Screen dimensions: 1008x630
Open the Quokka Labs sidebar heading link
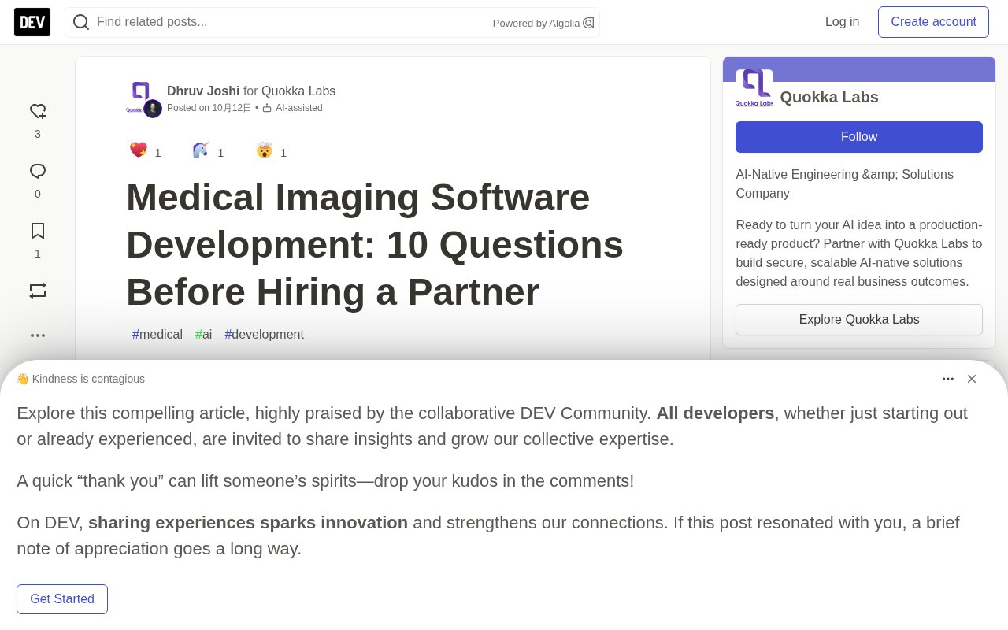pos(829,97)
